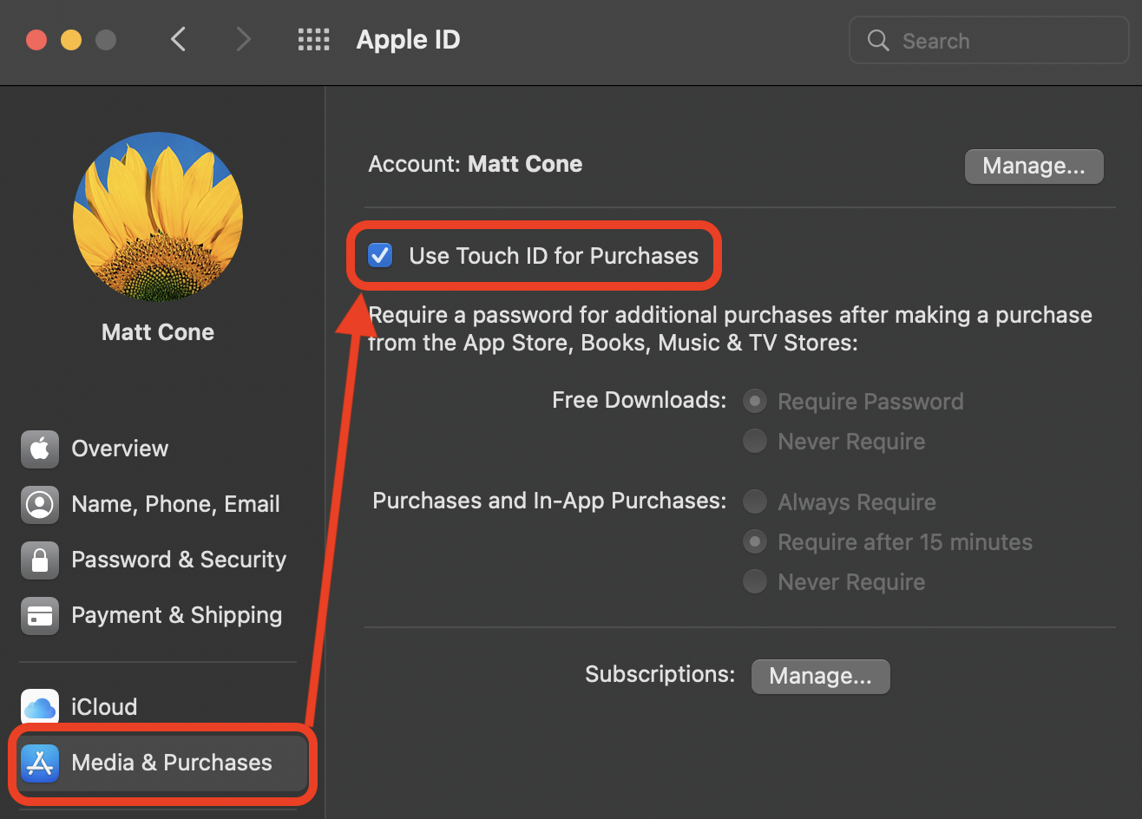Open Password & Security via the padlock icon

(x=40, y=560)
